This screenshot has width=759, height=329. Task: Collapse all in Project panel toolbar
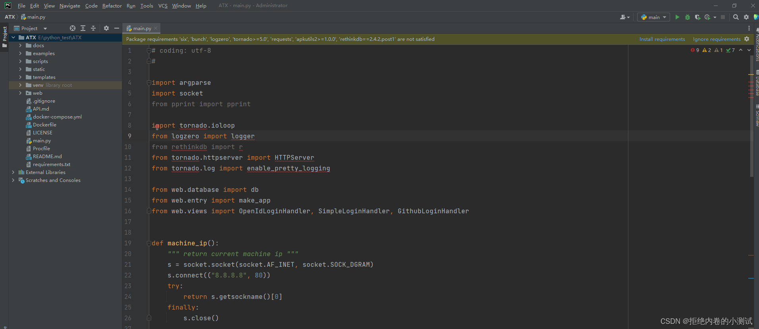click(93, 28)
